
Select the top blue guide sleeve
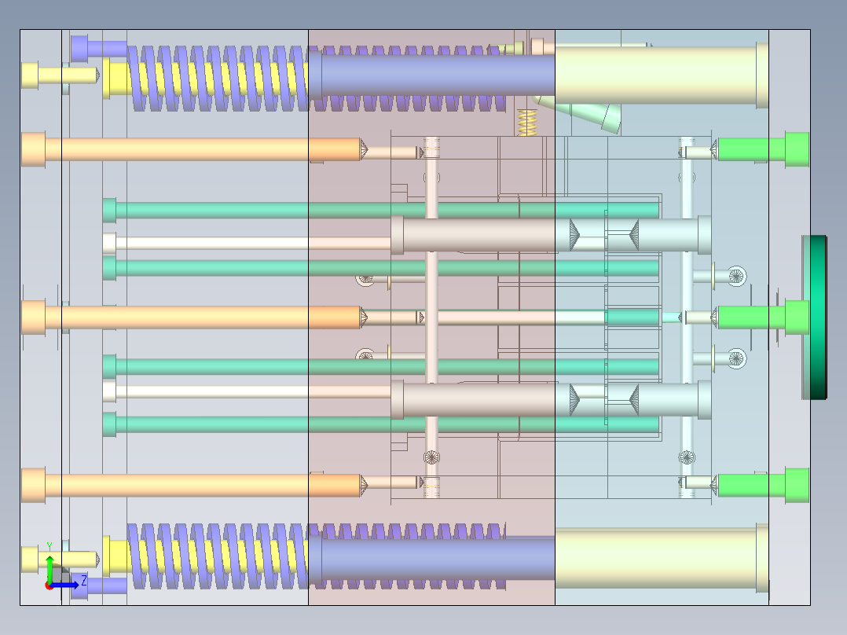431,75
